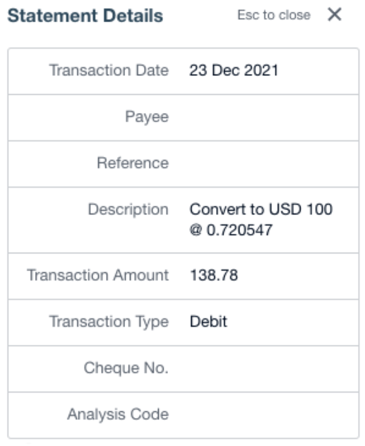This screenshot has width=365, height=446.
Task: Close the Statement Details panel with X
Action: tap(335, 15)
